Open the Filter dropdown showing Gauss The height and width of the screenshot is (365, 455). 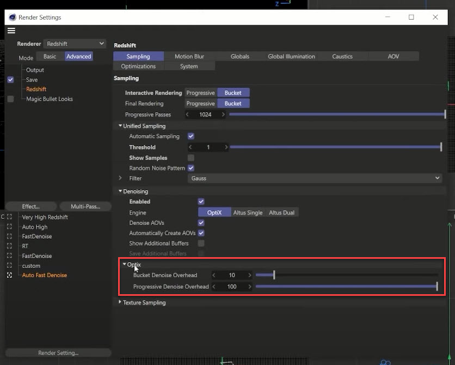pos(315,178)
